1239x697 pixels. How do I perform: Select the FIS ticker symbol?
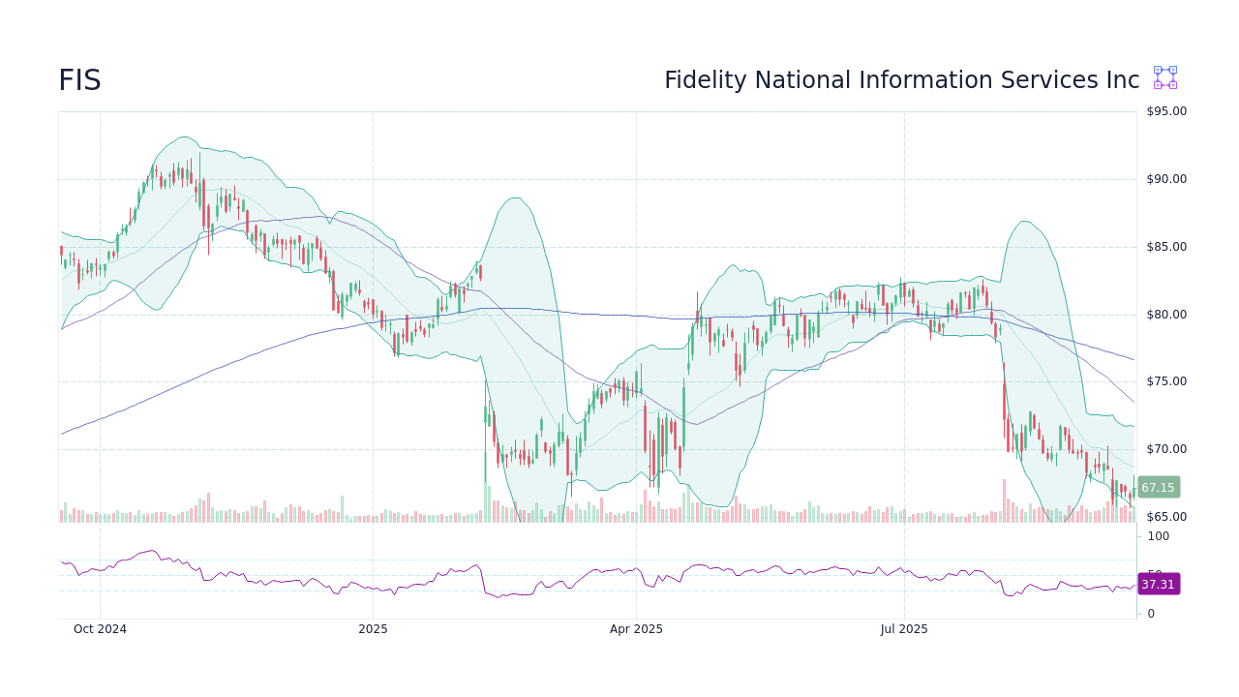point(79,80)
